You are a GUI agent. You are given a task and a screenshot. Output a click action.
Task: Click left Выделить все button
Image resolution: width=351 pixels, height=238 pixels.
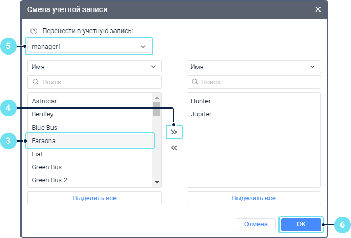click(95, 198)
